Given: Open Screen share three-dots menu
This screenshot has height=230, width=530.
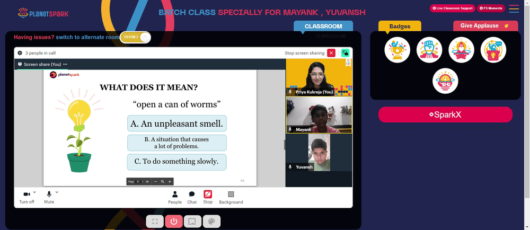Looking at the screenshot, I should (65, 64).
